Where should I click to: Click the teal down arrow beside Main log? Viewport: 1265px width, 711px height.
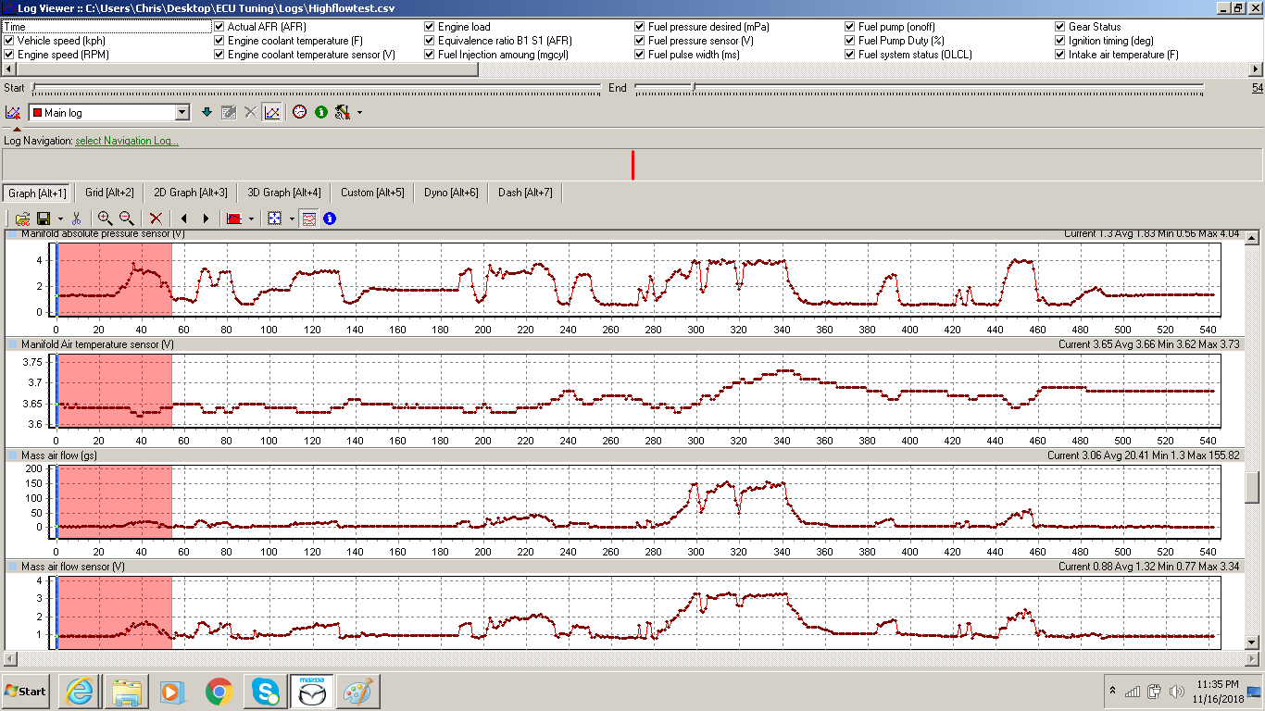pos(207,112)
